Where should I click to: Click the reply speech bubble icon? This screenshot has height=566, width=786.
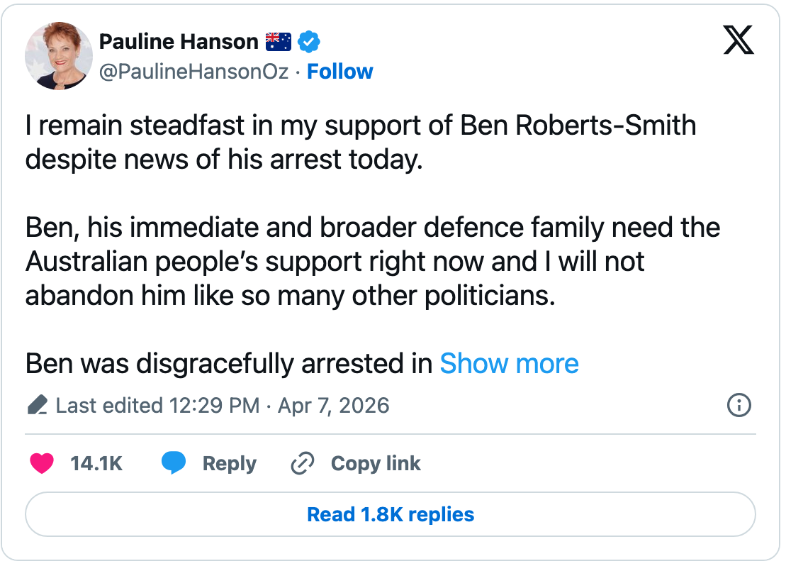[x=174, y=464]
